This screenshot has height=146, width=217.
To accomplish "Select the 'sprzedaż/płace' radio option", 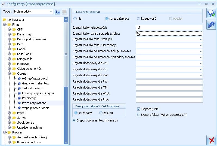I will coord(107,19).
